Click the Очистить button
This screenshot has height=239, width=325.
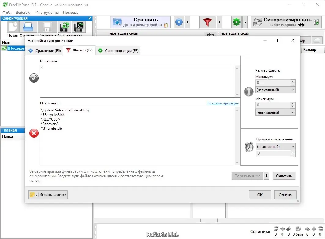click(x=284, y=176)
